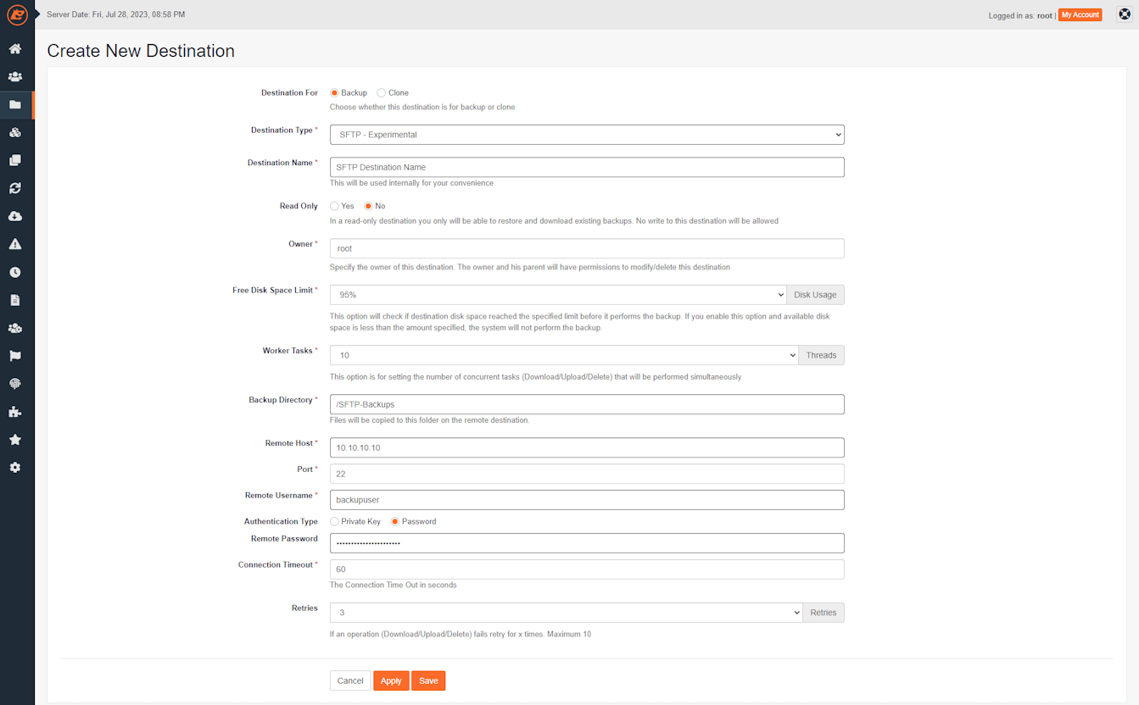
Task: Open the clock schedules icon in sidebar
Action: pos(15,272)
